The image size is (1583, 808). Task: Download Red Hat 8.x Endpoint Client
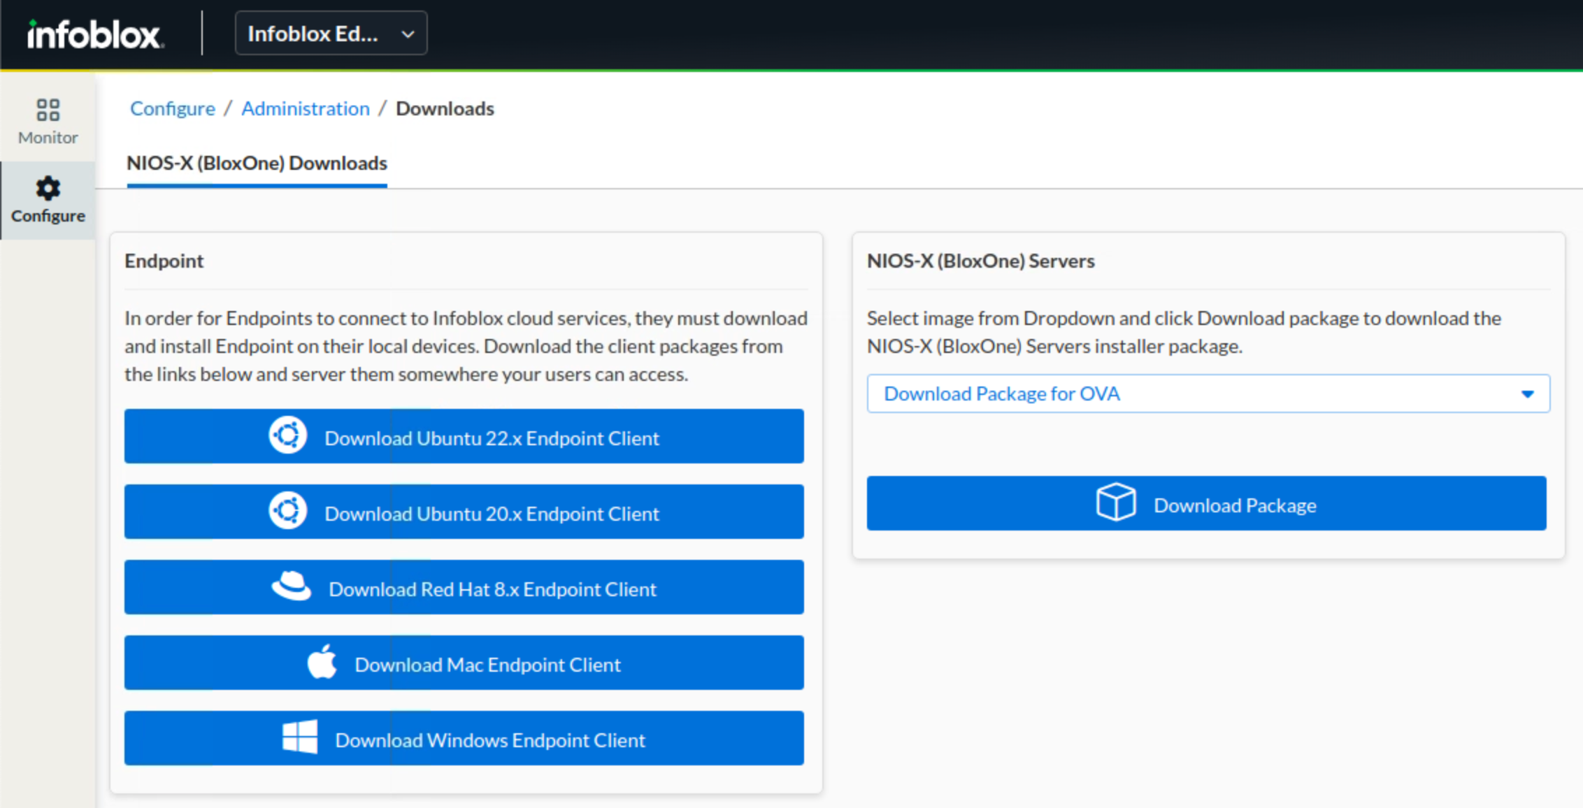point(464,587)
